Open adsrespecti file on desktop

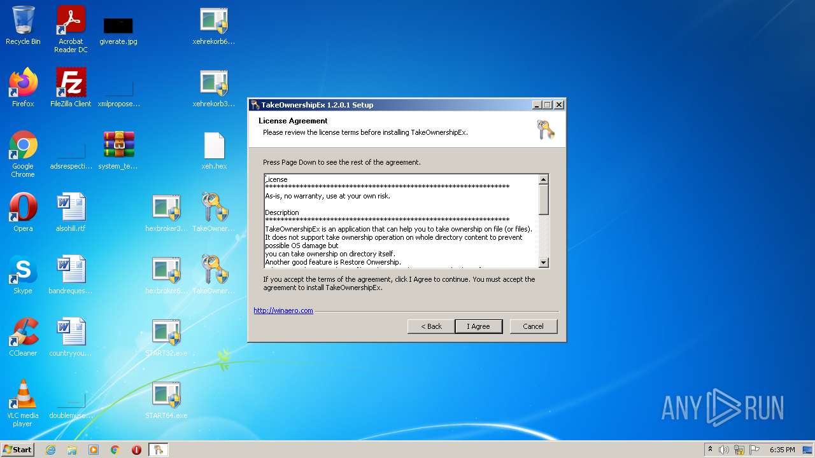(x=71, y=155)
